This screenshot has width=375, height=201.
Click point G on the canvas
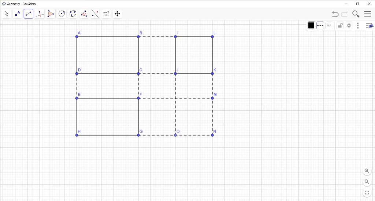coord(138,135)
